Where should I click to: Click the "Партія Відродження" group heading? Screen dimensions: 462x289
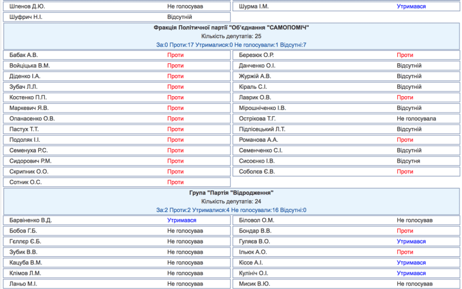[231, 193]
